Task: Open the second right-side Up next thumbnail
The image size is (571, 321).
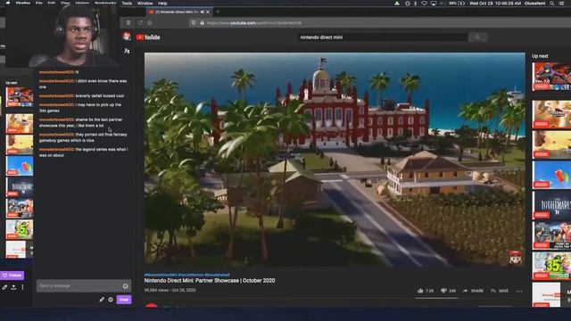Action: pyautogui.click(x=551, y=114)
